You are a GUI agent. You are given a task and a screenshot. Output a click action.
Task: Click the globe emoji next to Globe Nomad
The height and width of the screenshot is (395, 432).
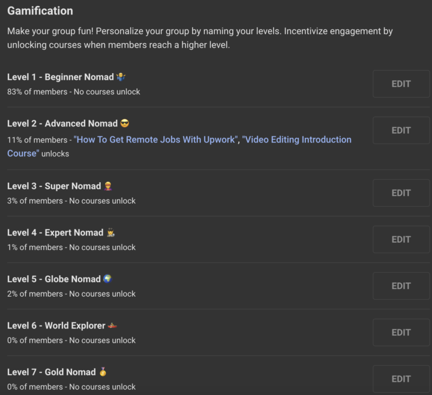point(107,279)
